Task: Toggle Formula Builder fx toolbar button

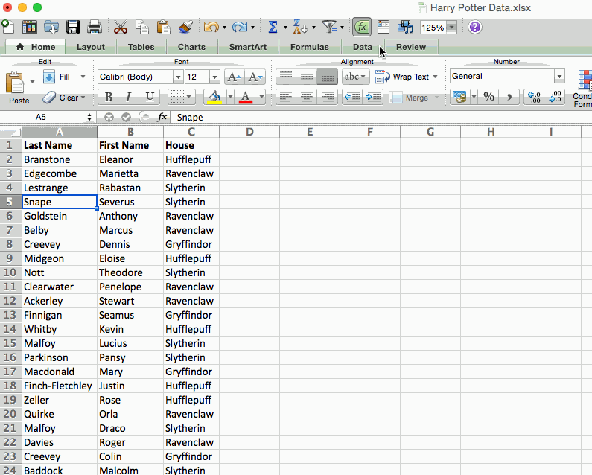Action: [x=362, y=28]
